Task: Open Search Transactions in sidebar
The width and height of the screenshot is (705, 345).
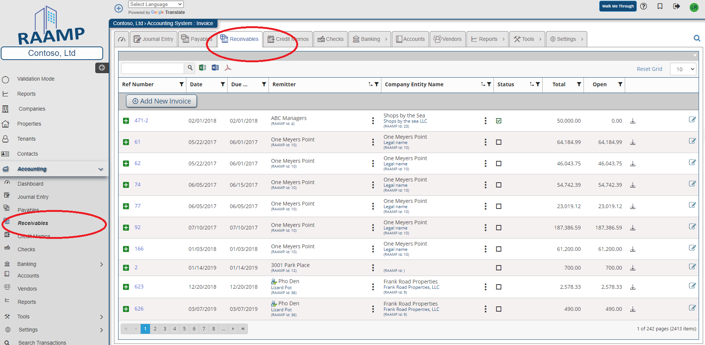Action: (42, 343)
